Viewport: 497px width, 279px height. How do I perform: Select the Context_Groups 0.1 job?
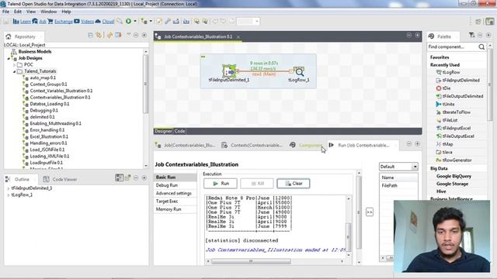tap(48, 84)
